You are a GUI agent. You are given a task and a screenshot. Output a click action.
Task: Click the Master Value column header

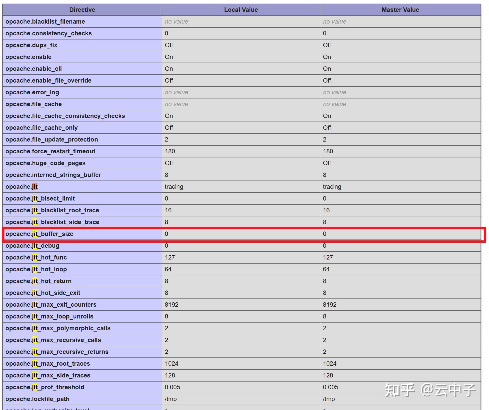(400, 9)
